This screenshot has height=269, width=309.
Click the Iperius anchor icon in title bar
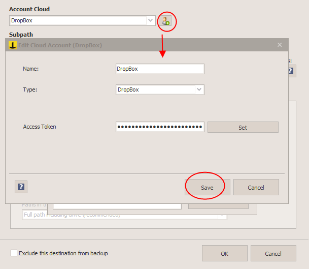pos(13,45)
